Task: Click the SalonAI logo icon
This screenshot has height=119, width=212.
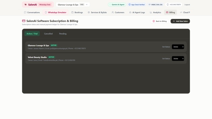Action: click(x=26, y=4)
